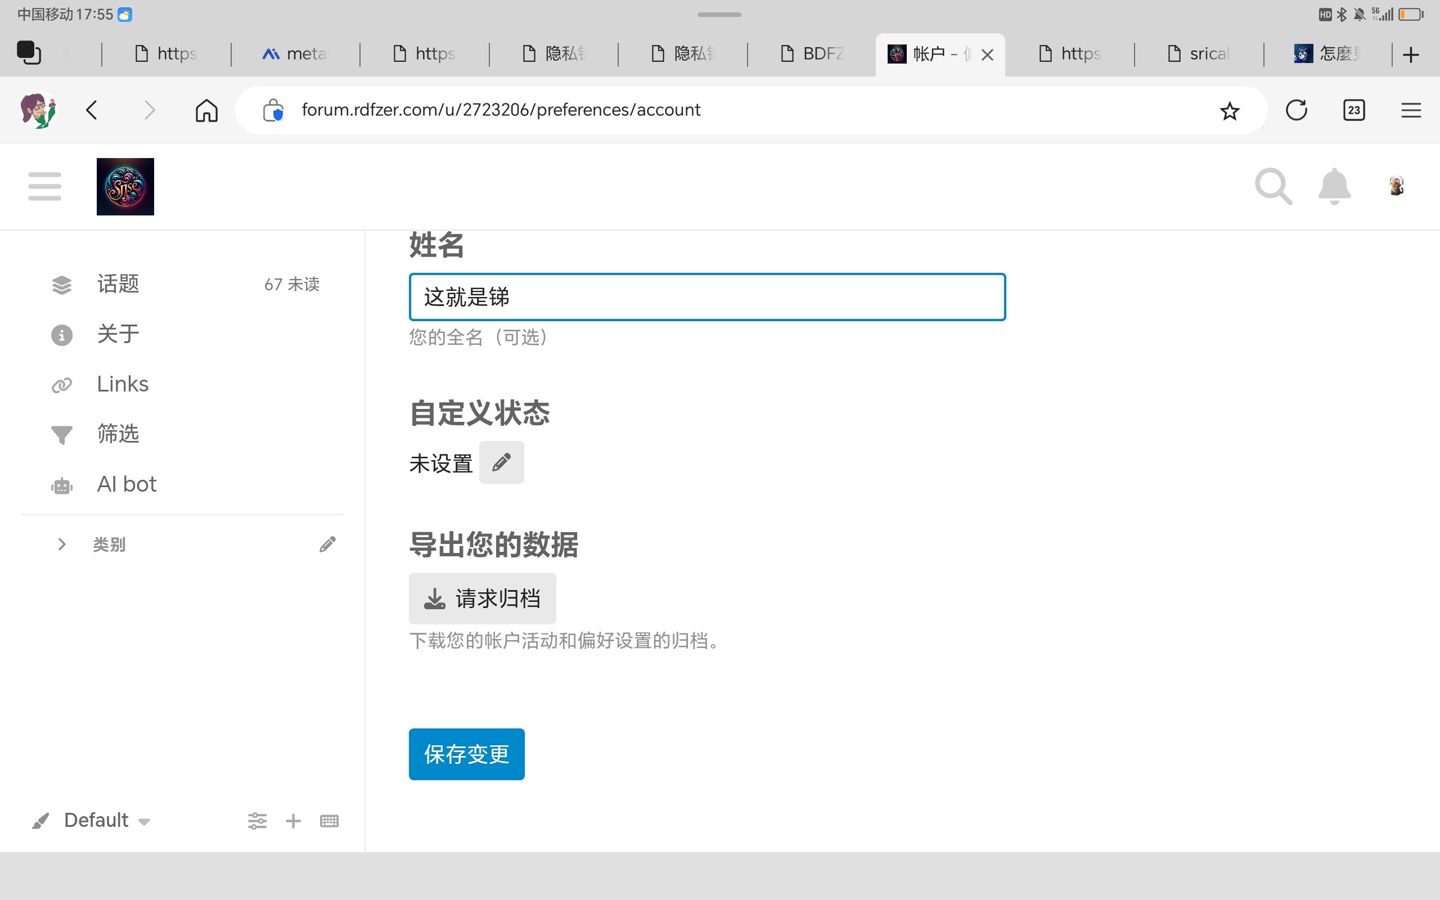The height and width of the screenshot is (900, 1440).
Task: Switch to the BDFZ browser tab
Action: (812, 54)
